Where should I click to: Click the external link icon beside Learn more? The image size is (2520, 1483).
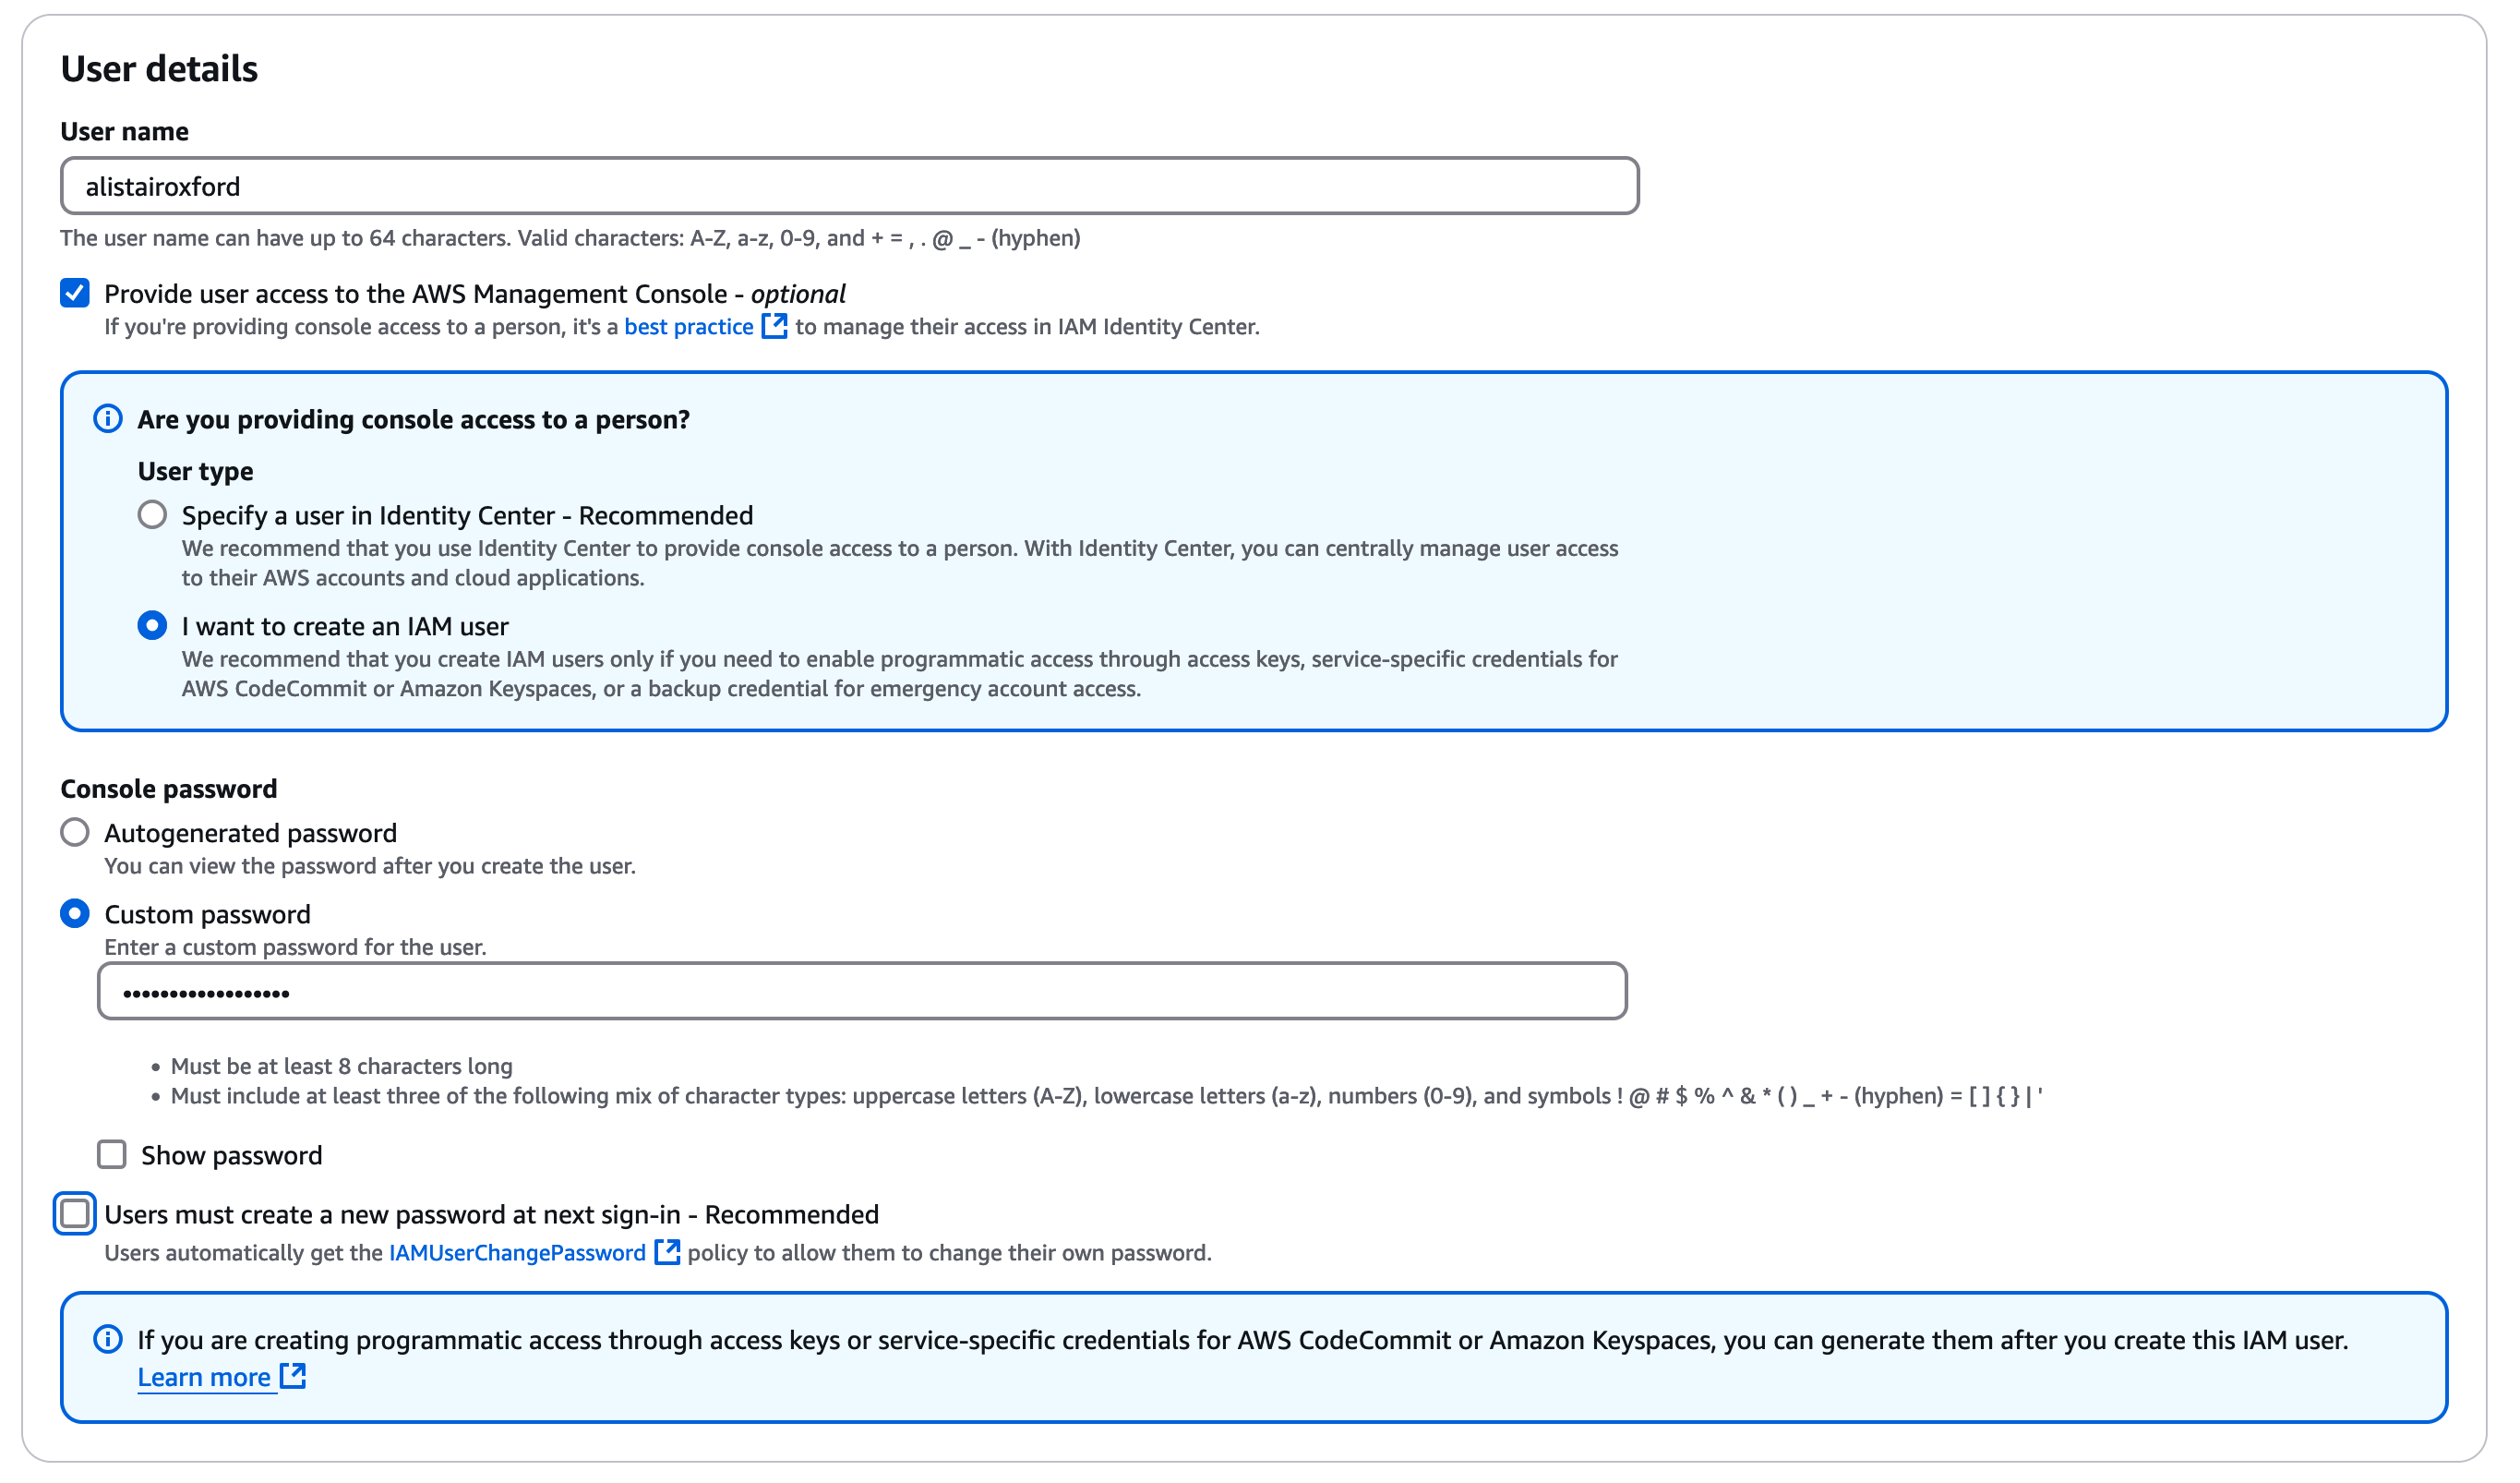tap(293, 1377)
